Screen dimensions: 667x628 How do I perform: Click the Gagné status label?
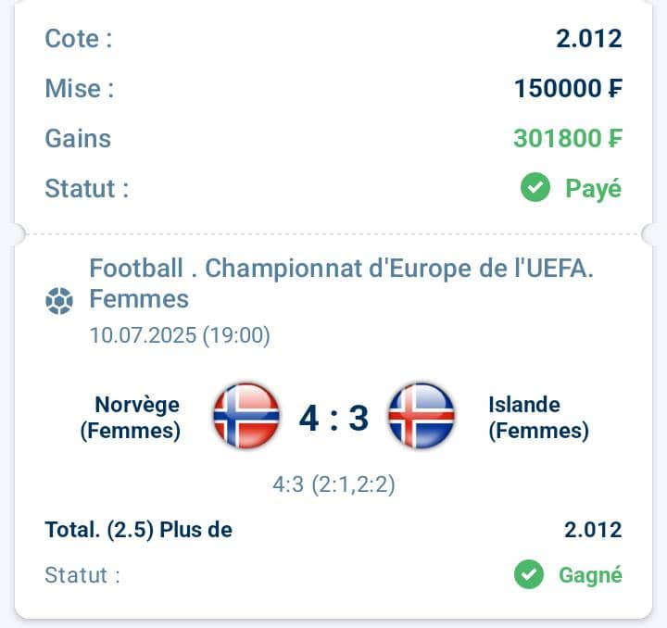(590, 575)
